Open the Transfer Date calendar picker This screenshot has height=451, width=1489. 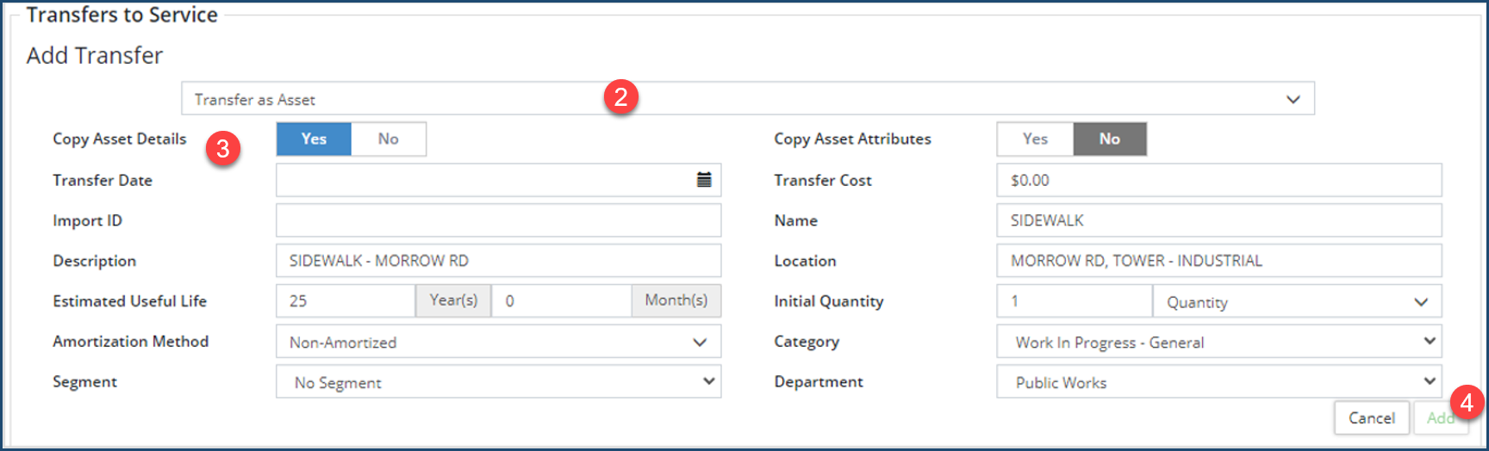pyautogui.click(x=704, y=180)
